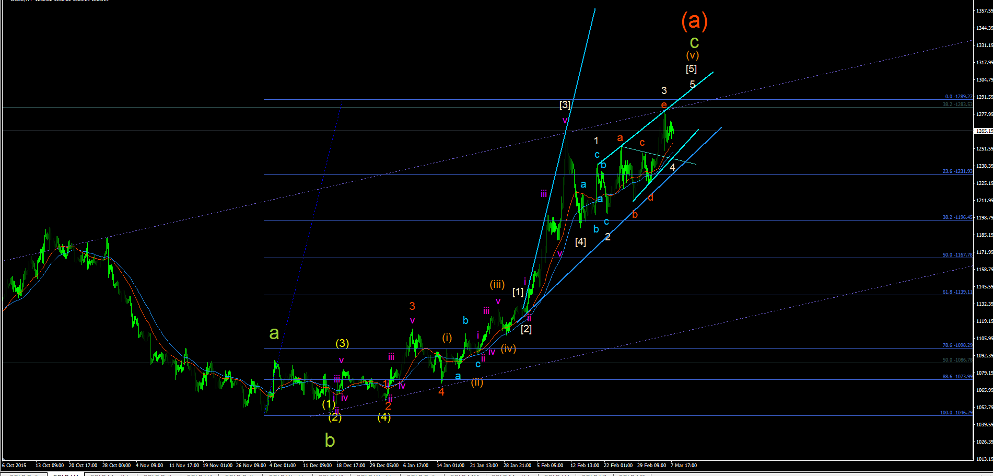Viewport: 993px width, 476px height.
Task: Select the large green 'b' wave label
Action: [x=330, y=440]
